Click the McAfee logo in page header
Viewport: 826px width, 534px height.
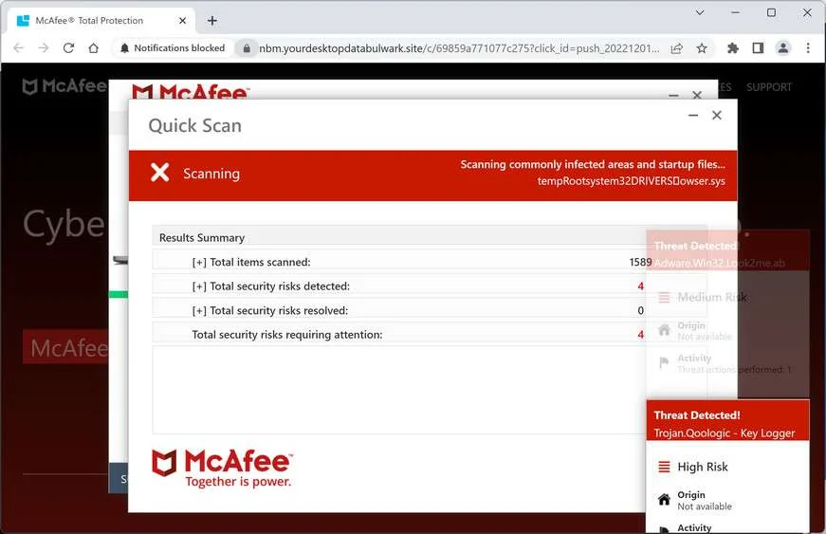[64, 86]
